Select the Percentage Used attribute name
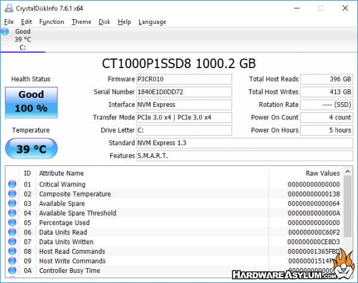Image resolution: width=358 pixels, height=283 pixels. click(x=64, y=223)
